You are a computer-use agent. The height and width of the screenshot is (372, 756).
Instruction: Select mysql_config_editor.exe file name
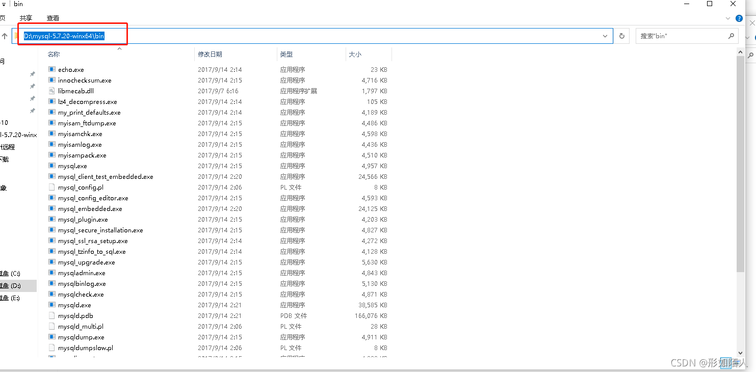coord(93,198)
